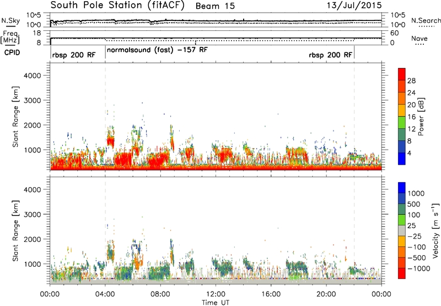Click the '-1000' value on velocity colorbar
The image size is (441, 306).
pyautogui.click(x=418, y=268)
